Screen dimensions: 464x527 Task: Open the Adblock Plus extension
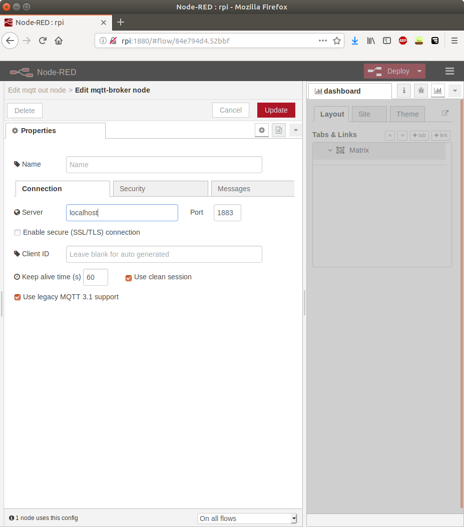pos(403,41)
